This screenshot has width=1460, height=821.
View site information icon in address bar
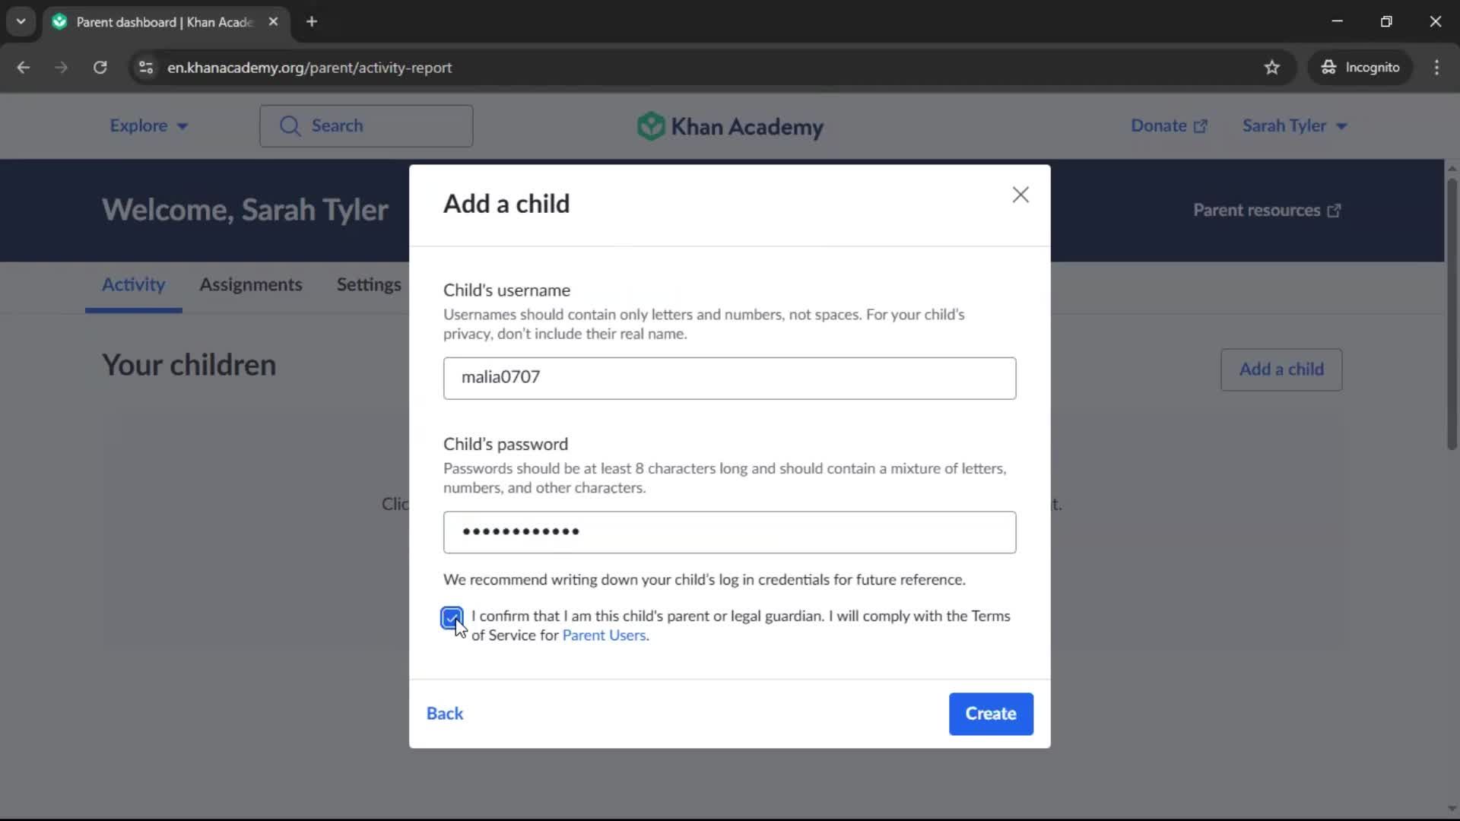coord(146,68)
